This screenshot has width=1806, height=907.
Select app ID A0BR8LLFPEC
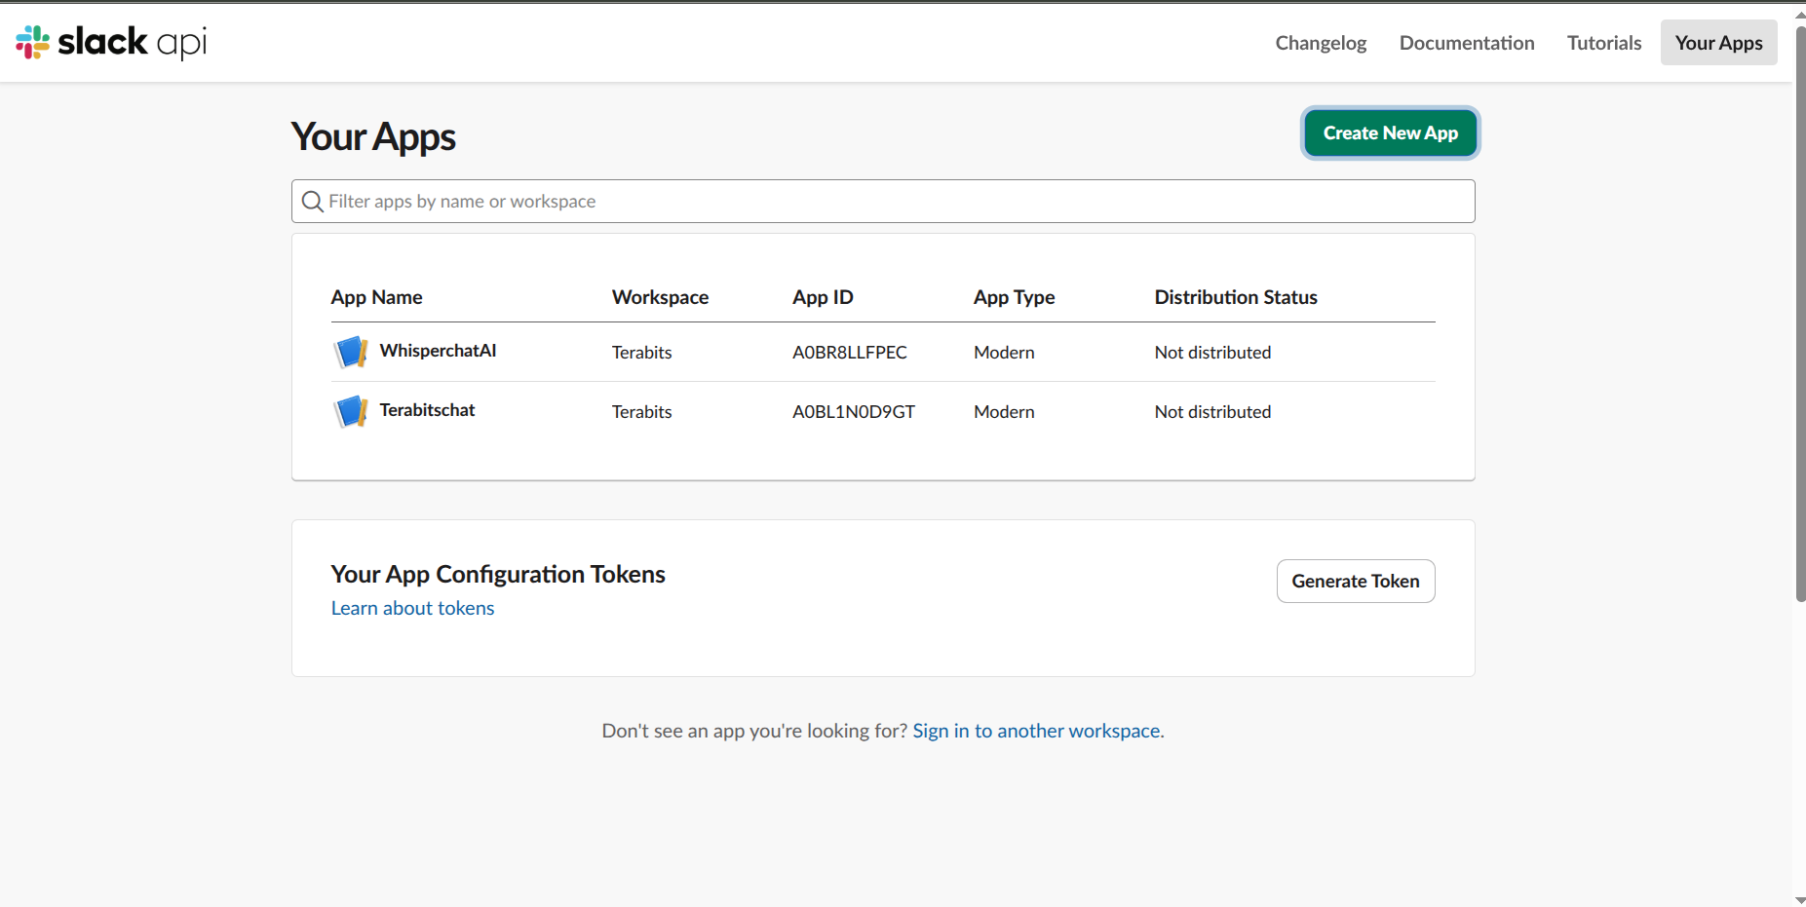[849, 353]
